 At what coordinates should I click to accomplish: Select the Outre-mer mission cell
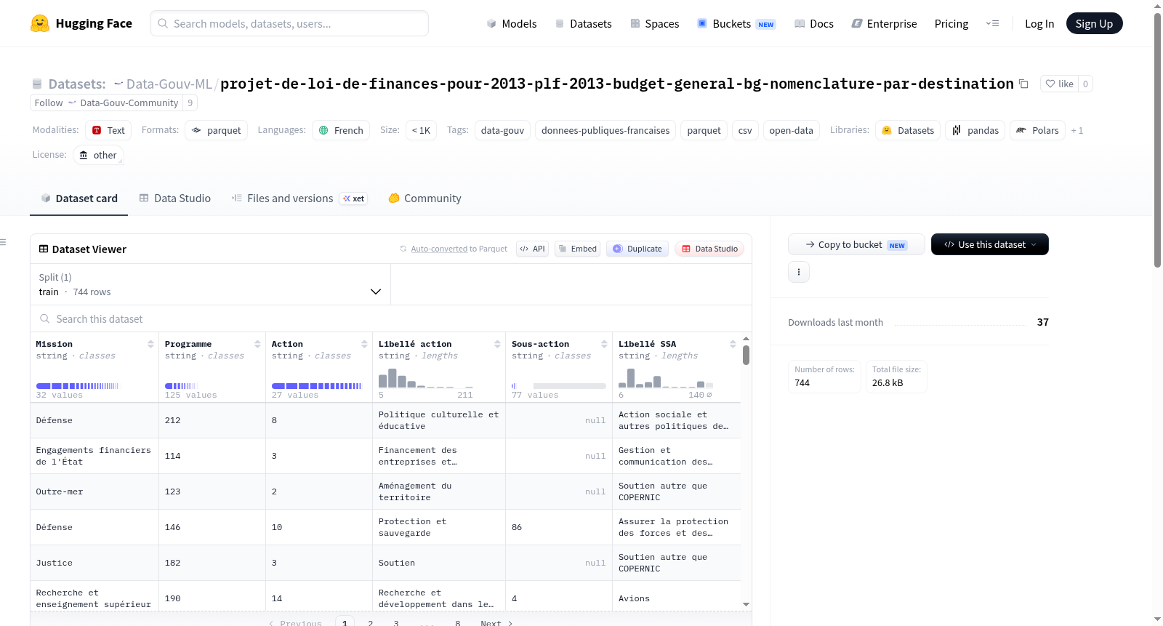[94, 491]
